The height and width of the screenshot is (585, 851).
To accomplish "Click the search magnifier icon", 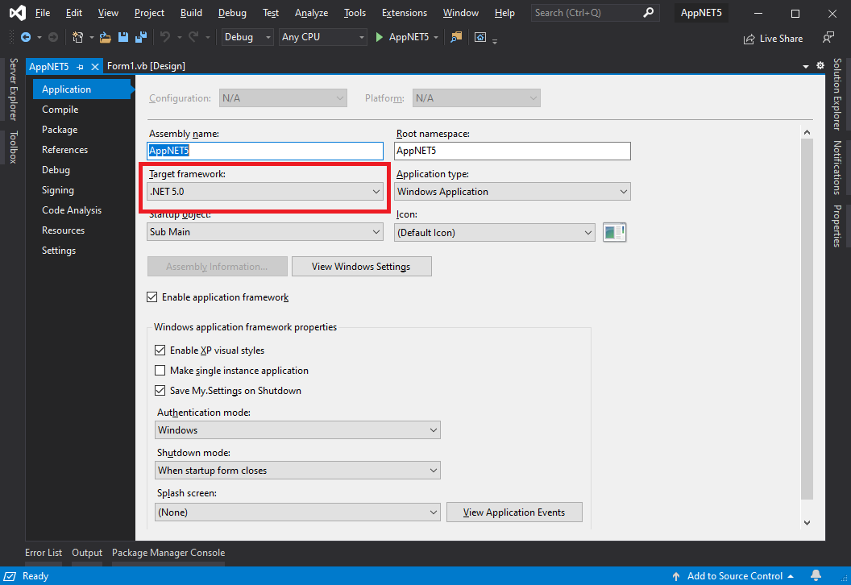I will tap(648, 12).
